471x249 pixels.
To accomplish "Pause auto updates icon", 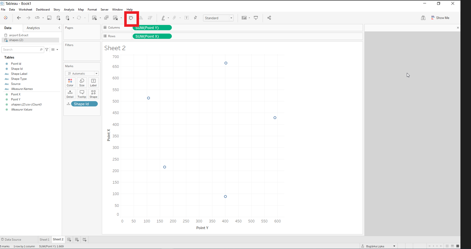I will [68, 18].
